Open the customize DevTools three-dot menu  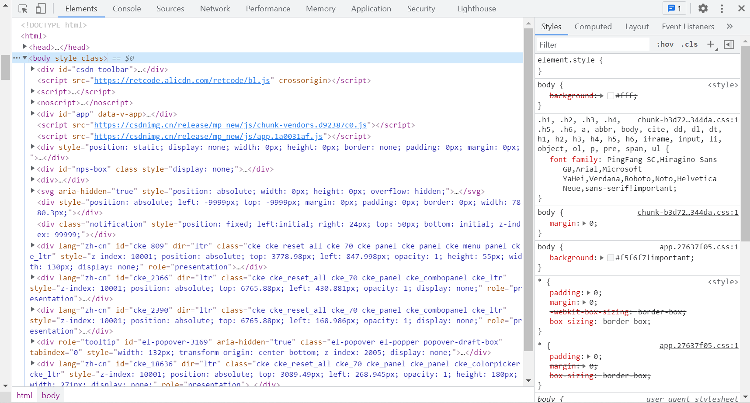[722, 8]
